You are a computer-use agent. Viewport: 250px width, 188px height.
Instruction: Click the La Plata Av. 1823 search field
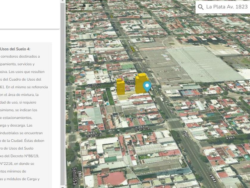coord(223,7)
